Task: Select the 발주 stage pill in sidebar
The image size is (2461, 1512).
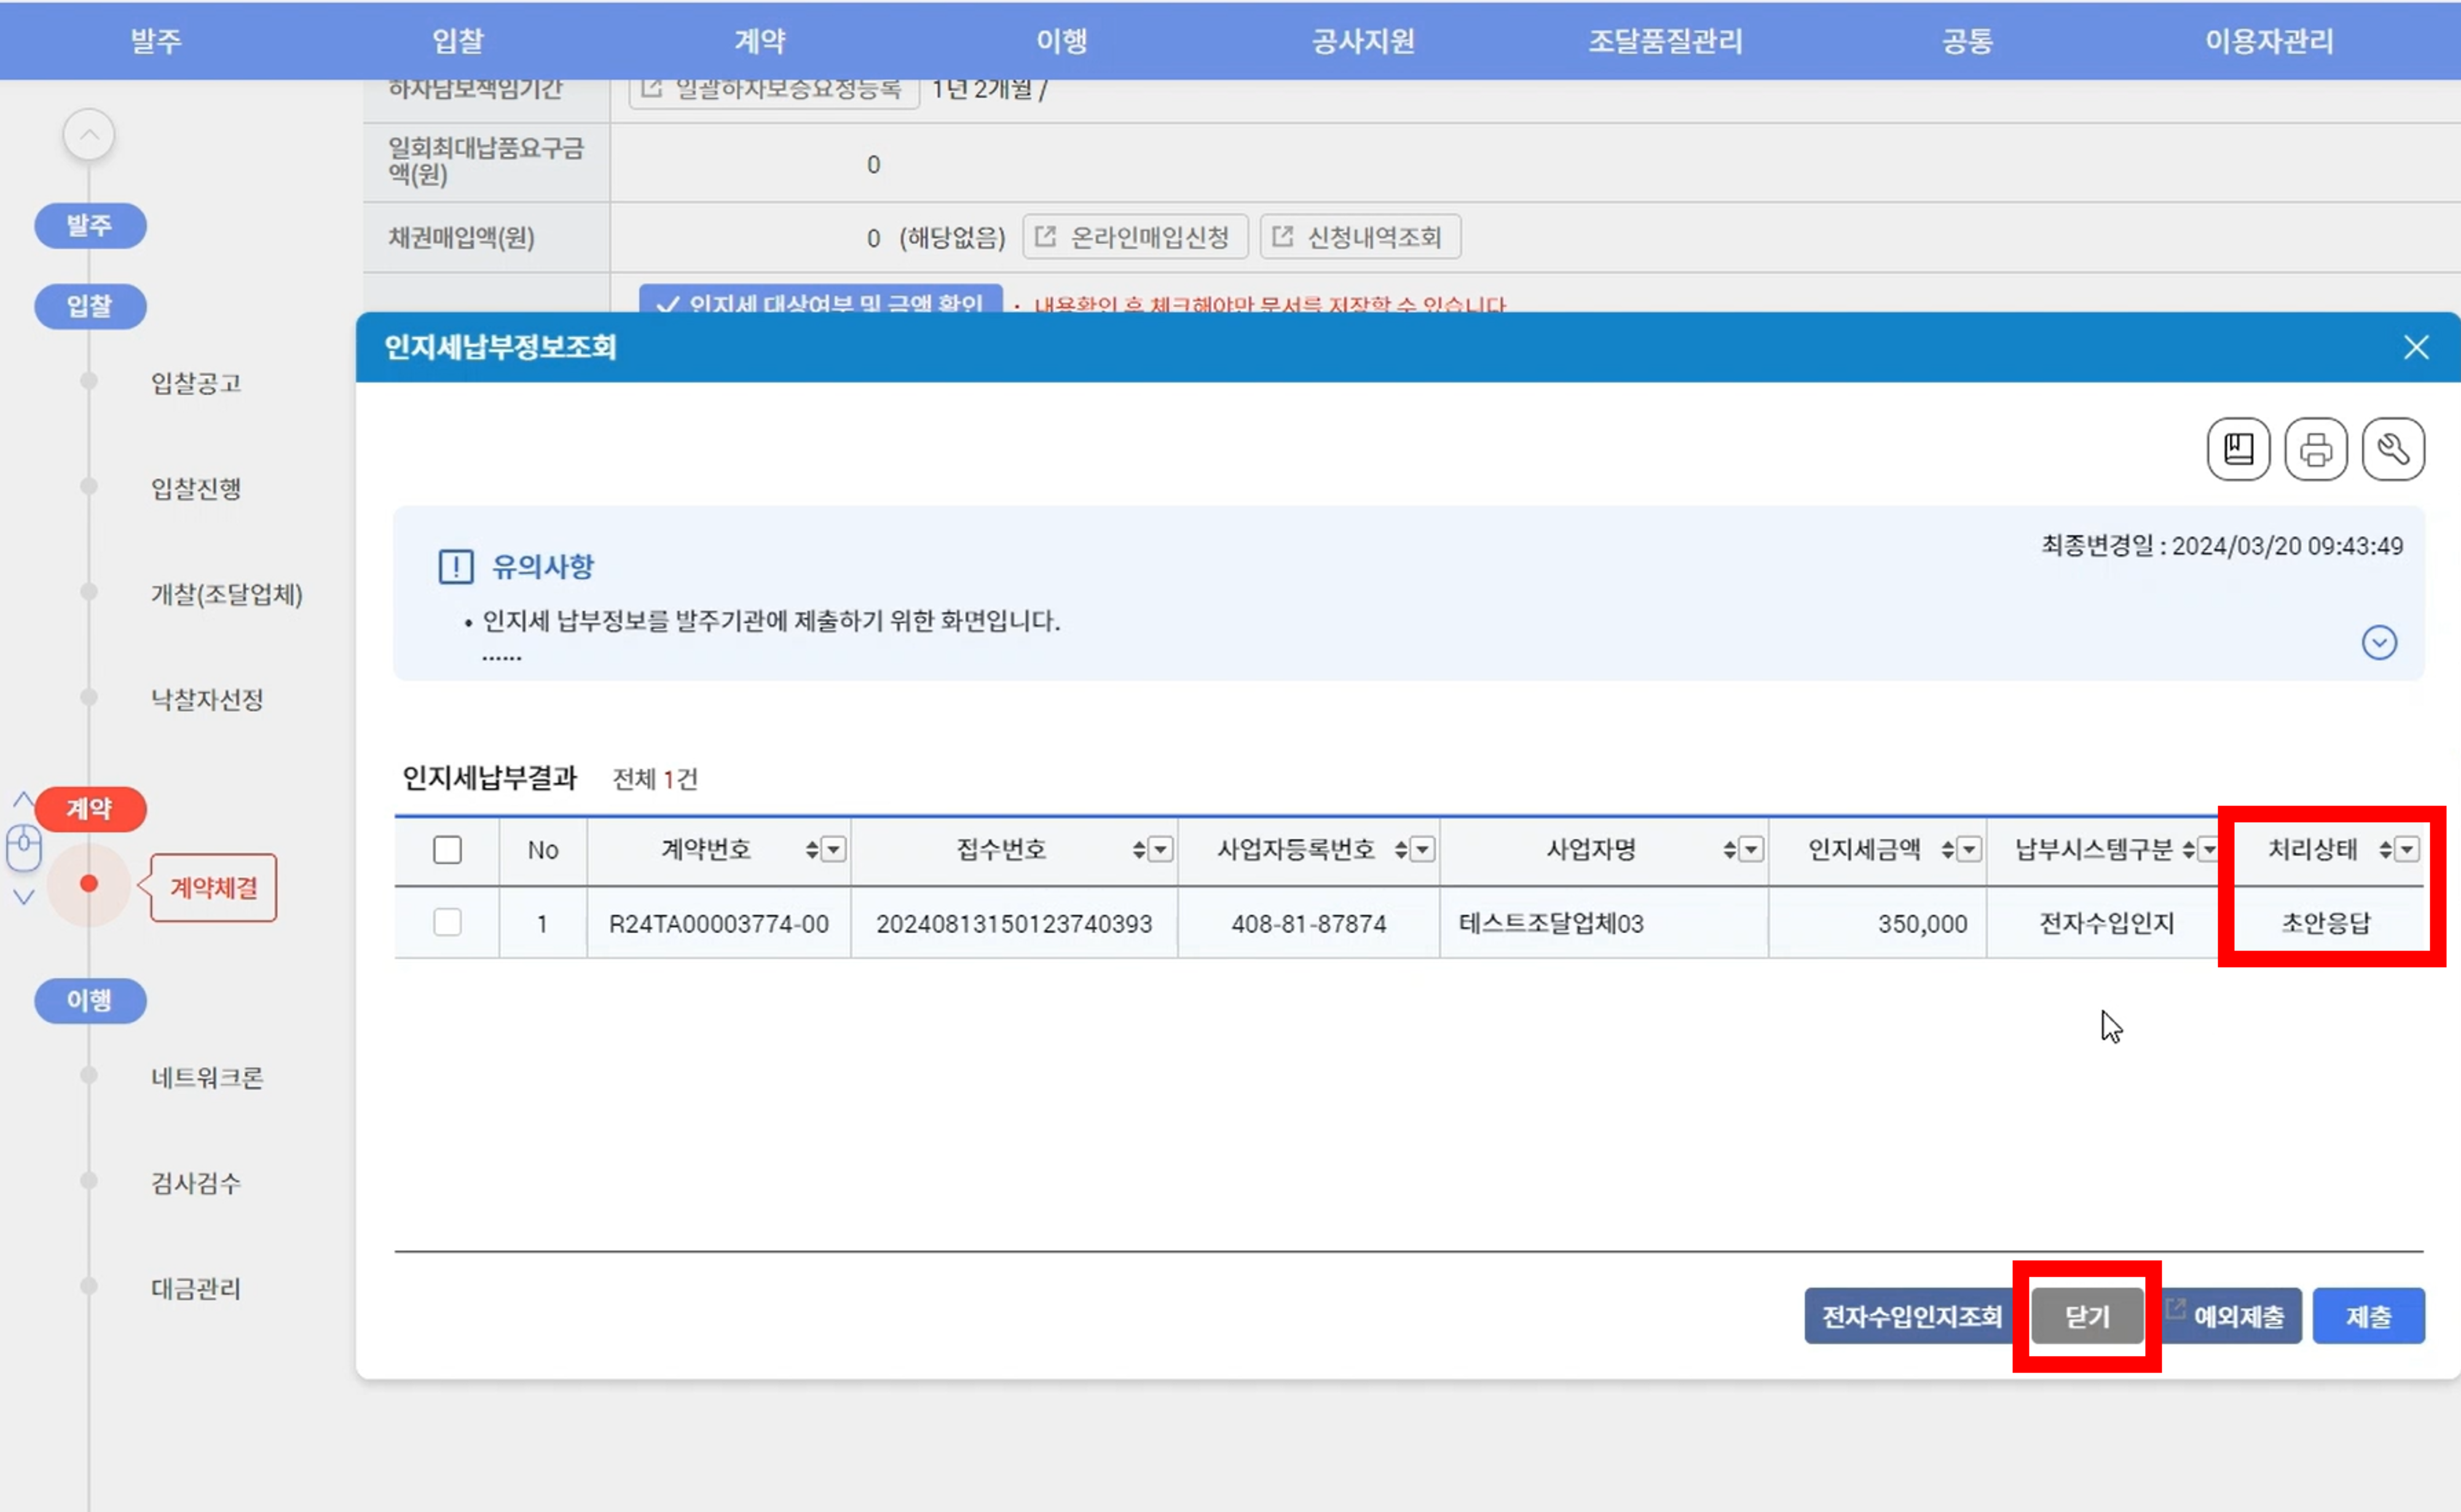Action: pyautogui.click(x=90, y=225)
